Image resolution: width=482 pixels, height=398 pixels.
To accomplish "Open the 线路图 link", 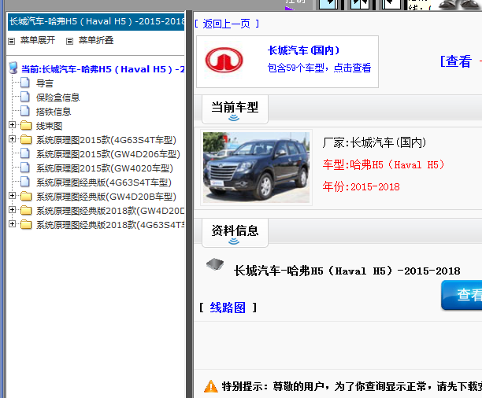I will [x=228, y=308].
